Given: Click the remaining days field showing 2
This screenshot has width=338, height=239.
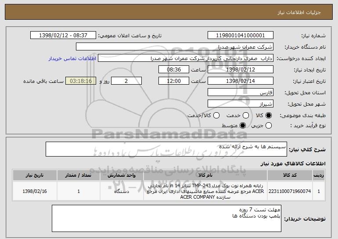Looking at the screenshot, I should (x=126, y=81).
